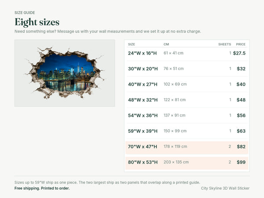
Task: Click the Sizes up to 59"W note
Action: (x=107, y=182)
